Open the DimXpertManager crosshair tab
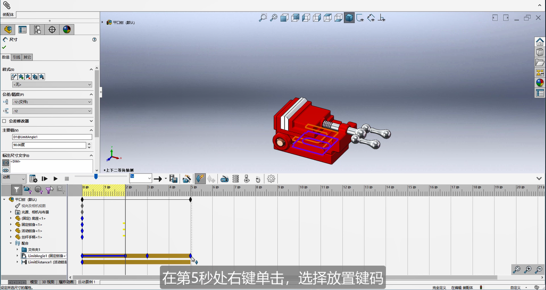Image resolution: width=546 pixels, height=290 pixels. (x=52, y=30)
